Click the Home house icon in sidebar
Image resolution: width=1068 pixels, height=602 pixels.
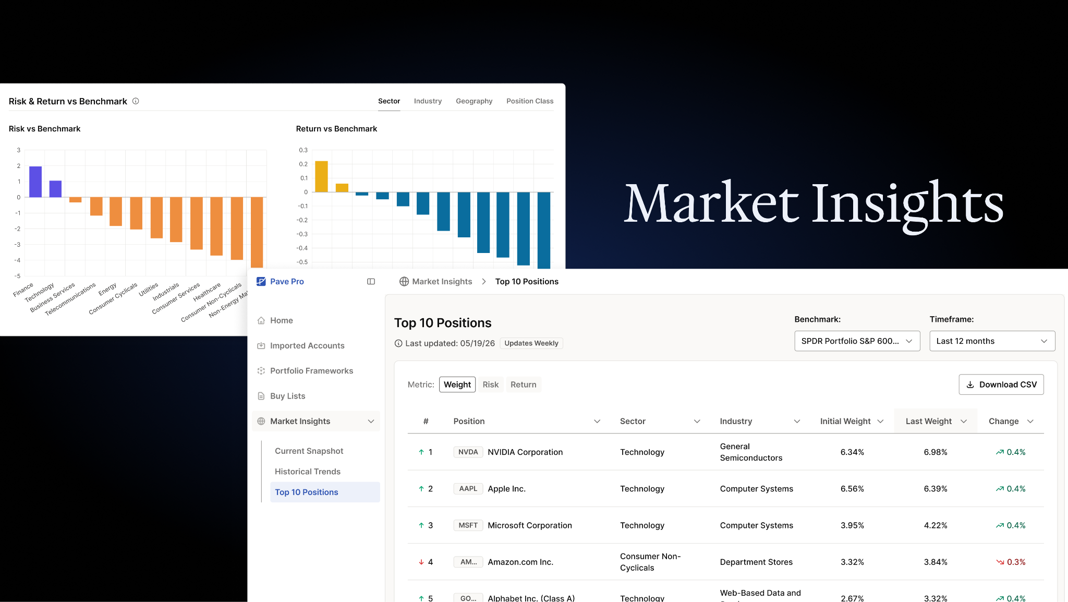click(261, 320)
